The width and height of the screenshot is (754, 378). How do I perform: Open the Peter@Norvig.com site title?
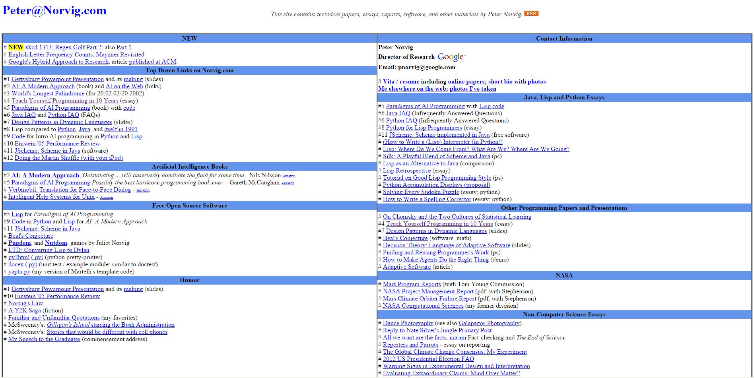tap(54, 10)
